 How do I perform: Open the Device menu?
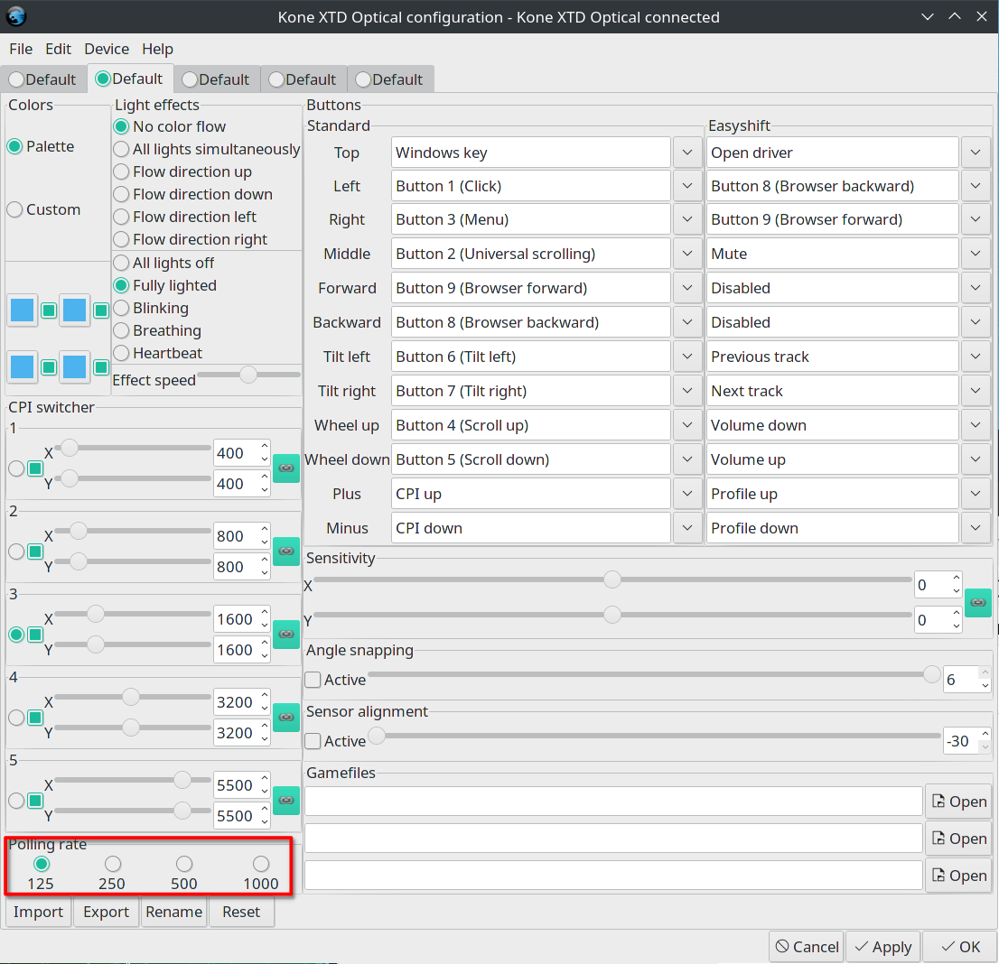point(107,49)
